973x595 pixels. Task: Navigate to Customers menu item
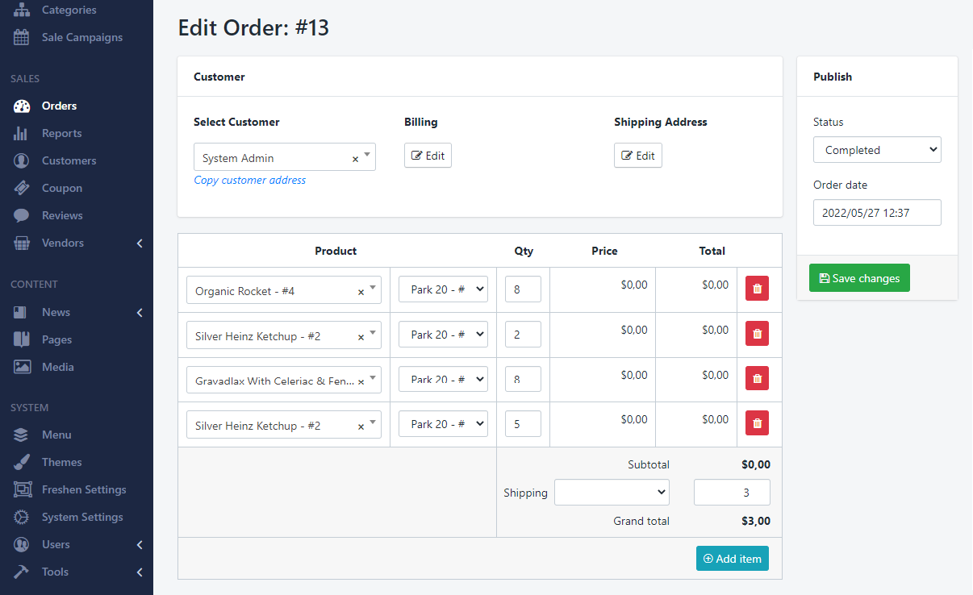[x=69, y=160]
